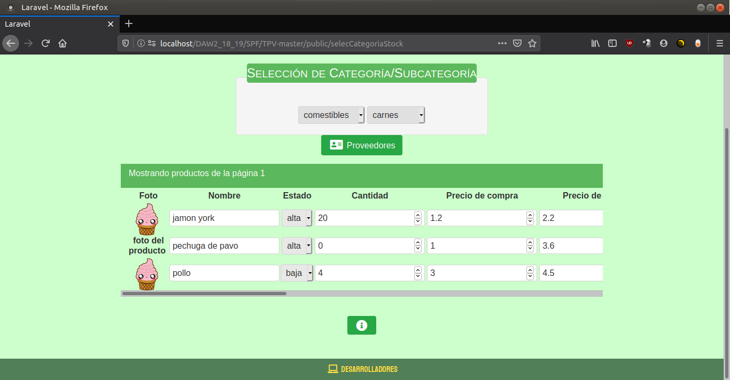Open the Firefox hamburger menu
730x380 pixels.
[x=719, y=43]
